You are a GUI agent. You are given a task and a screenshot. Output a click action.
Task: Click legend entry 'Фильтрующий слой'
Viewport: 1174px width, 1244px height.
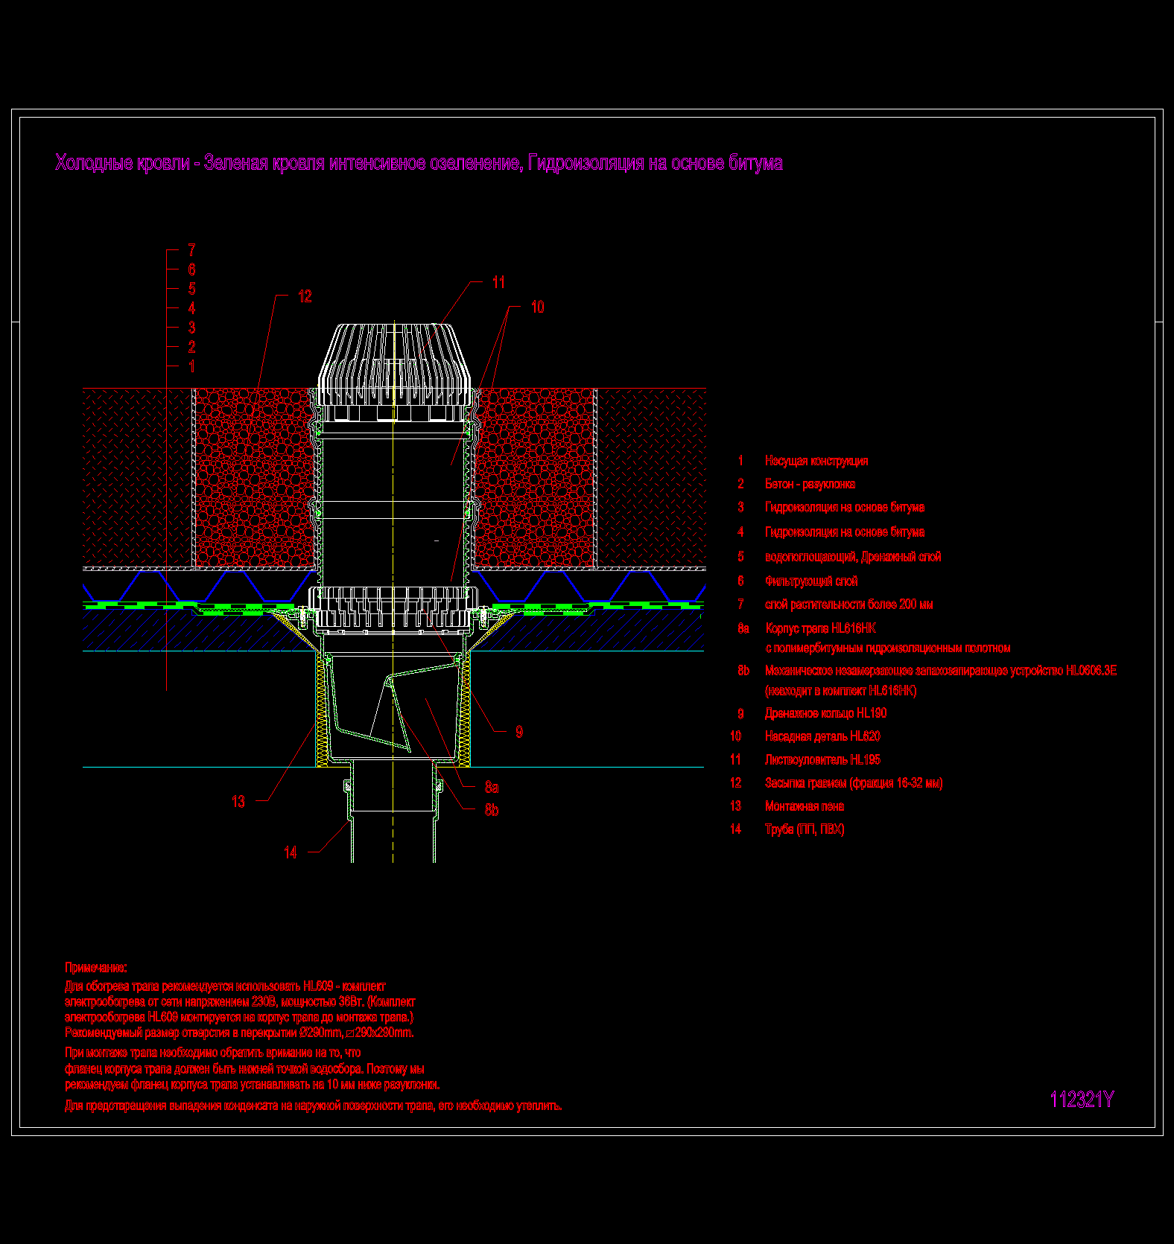(x=811, y=581)
